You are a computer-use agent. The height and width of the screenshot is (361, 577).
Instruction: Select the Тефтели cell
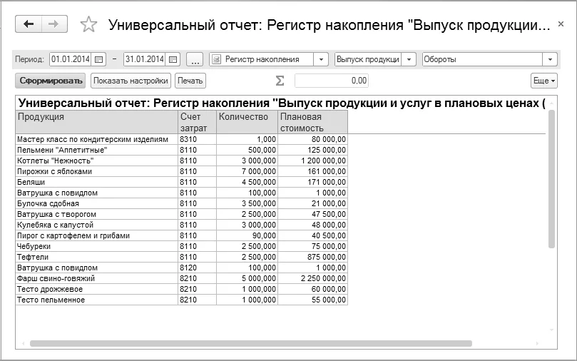point(97,257)
